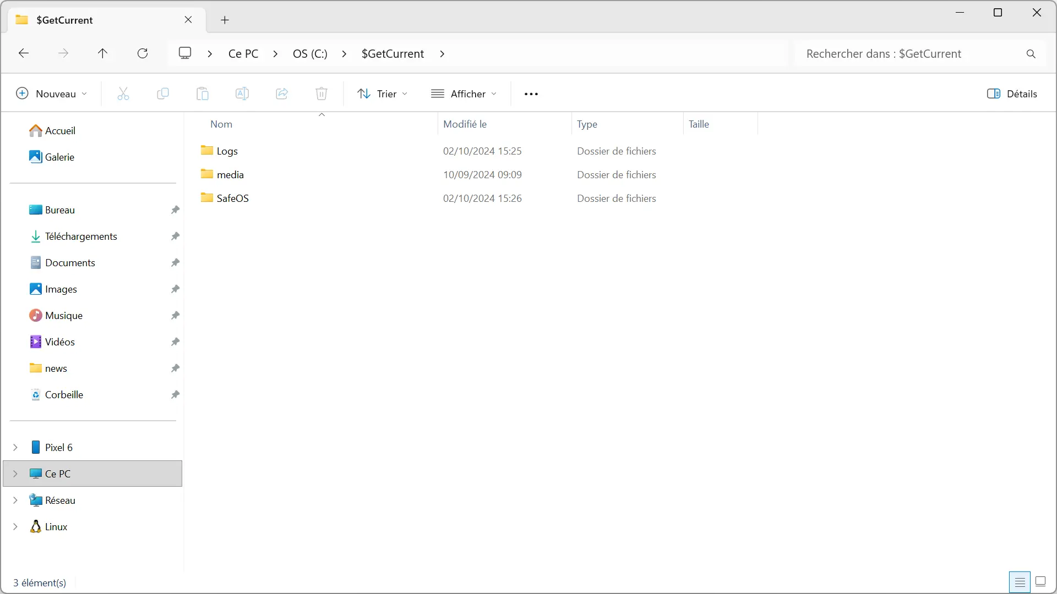Go forward with the right arrow
This screenshot has height=594, width=1057.
[63, 53]
